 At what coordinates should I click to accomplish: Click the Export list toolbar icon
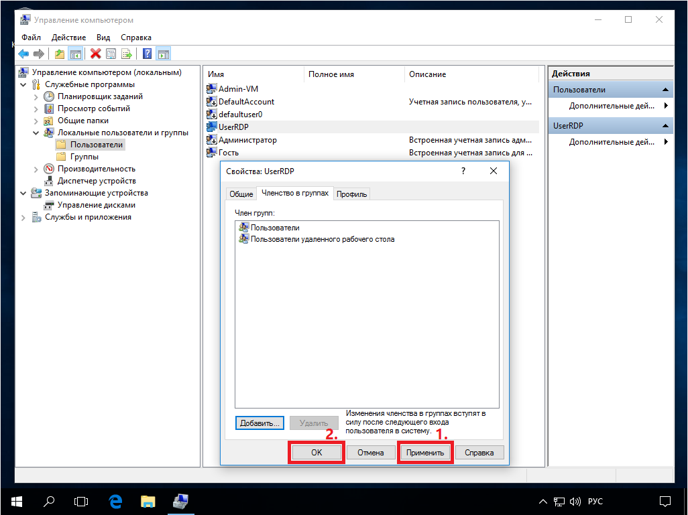[127, 54]
